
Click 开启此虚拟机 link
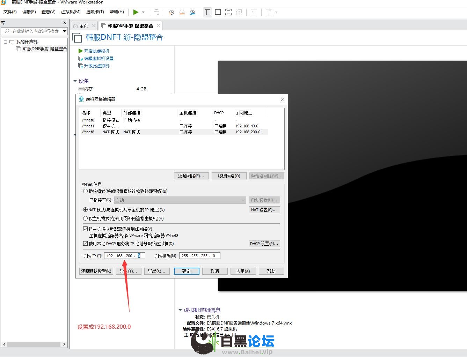tap(97, 51)
